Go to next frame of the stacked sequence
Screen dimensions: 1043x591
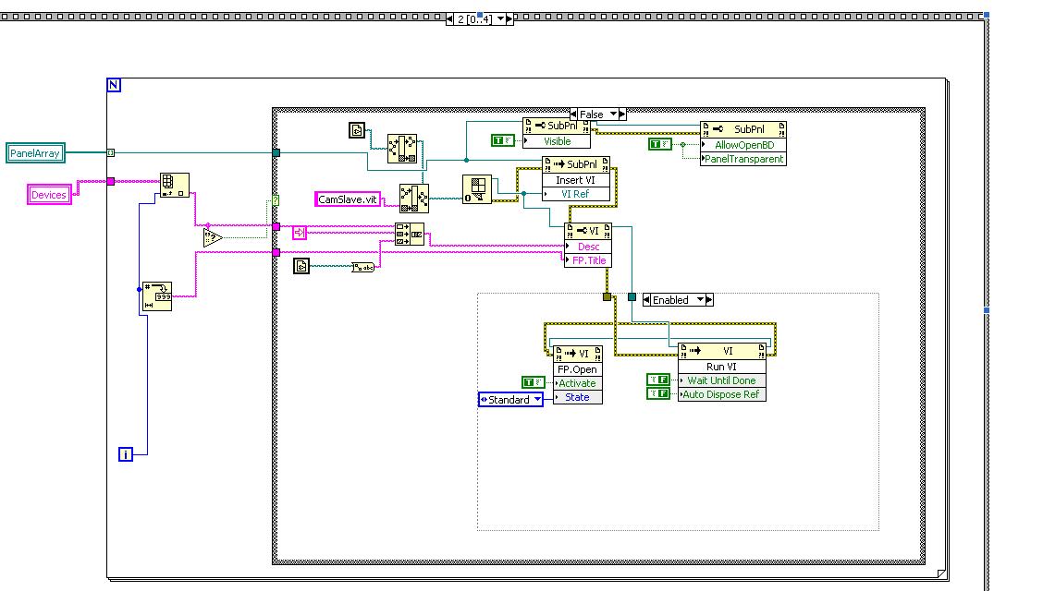click(x=509, y=19)
